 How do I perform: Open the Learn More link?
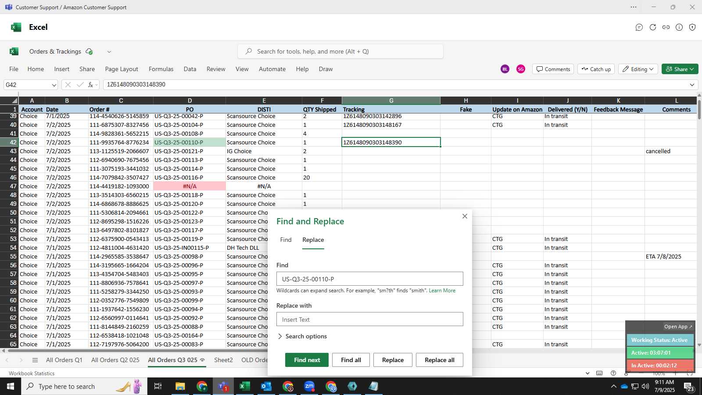coord(442,291)
